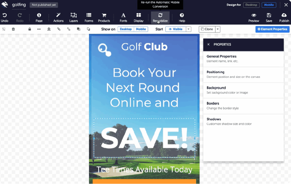
Task: Toggle Show on Mobile
Action: [141, 29]
